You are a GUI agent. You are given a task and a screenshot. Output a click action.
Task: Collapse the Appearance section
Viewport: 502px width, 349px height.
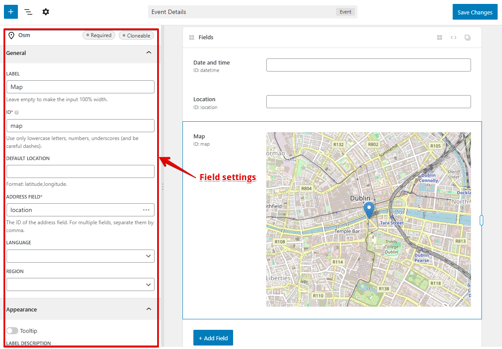point(149,309)
